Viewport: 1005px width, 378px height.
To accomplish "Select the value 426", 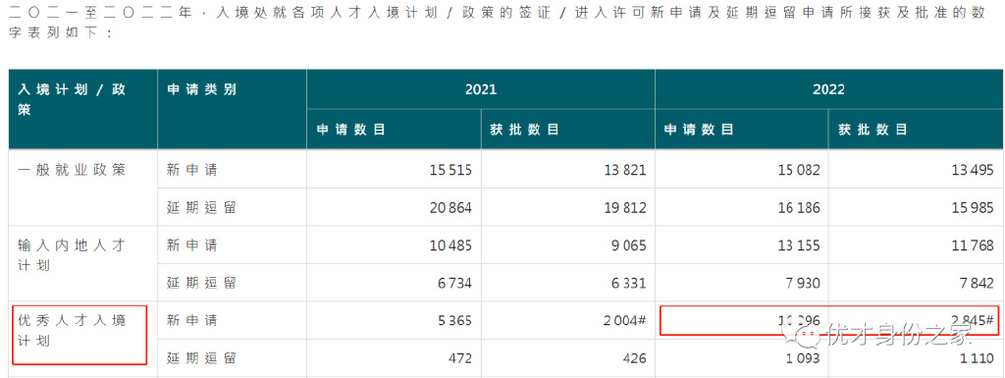I will coord(636,357).
